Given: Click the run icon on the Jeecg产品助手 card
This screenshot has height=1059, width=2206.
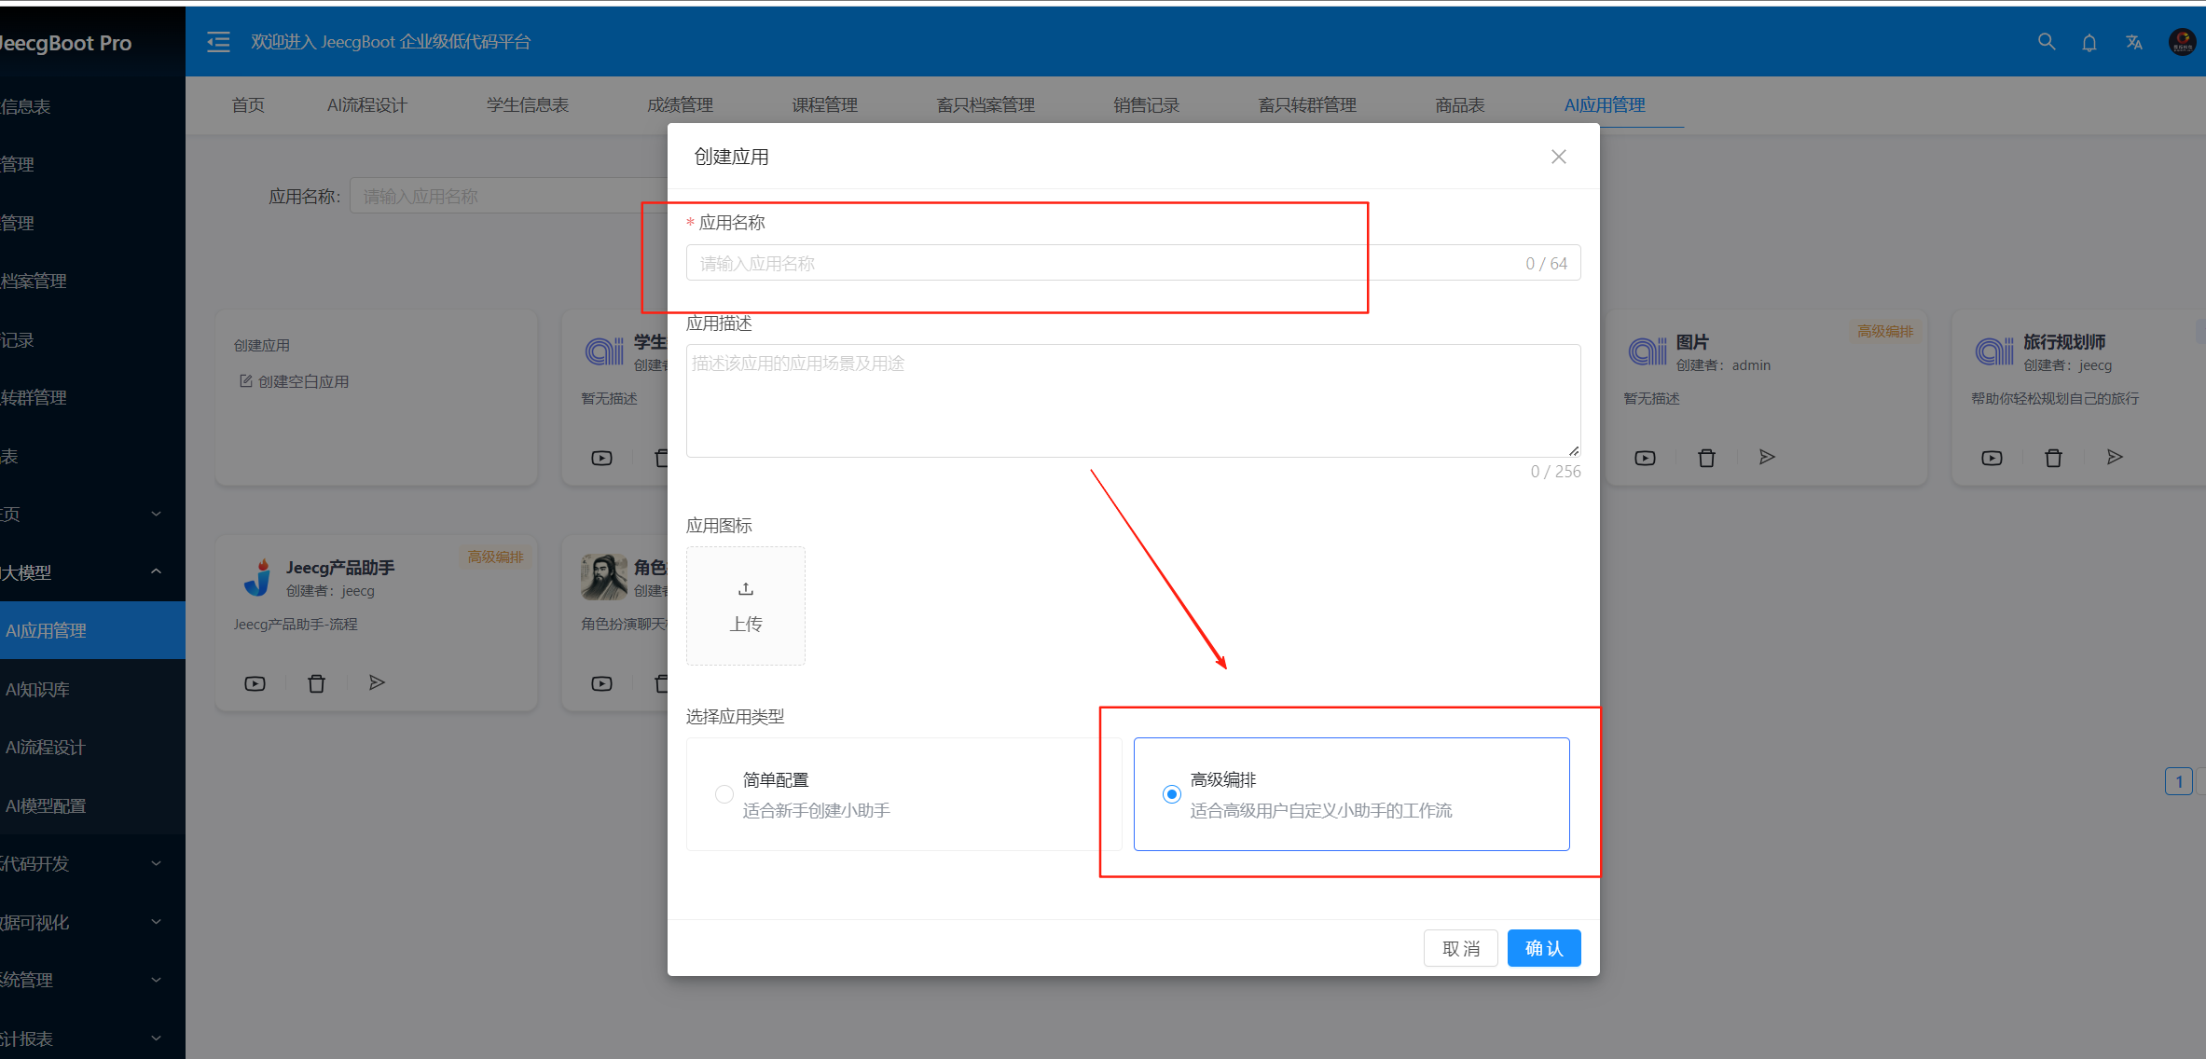Looking at the screenshot, I should pyautogui.click(x=255, y=682).
